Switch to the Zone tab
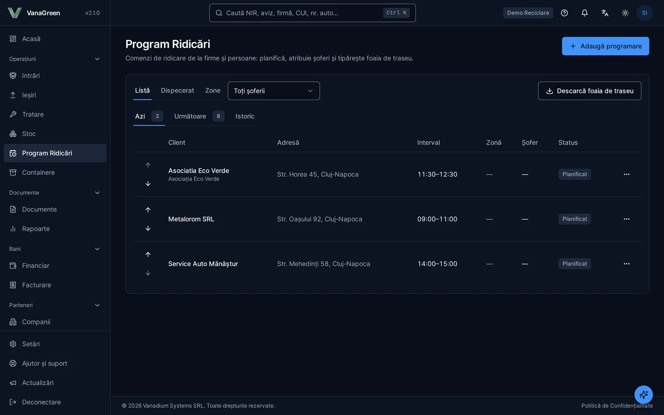 [213, 90]
